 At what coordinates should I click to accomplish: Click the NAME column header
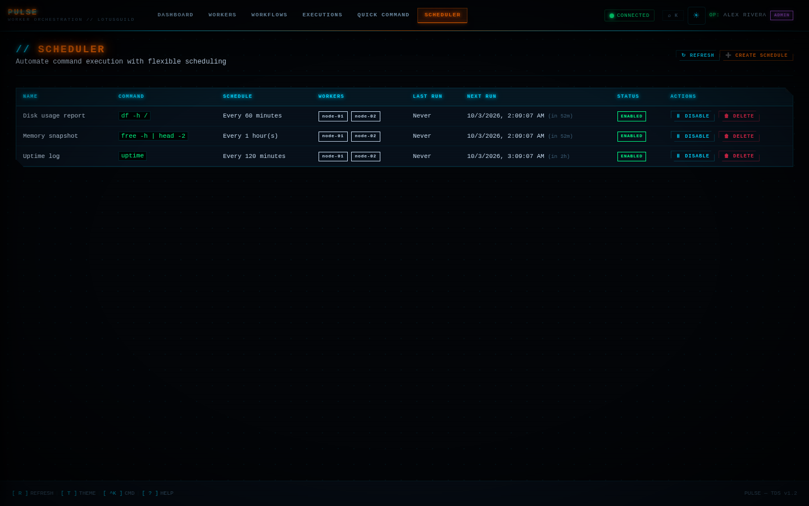[x=30, y=97]
